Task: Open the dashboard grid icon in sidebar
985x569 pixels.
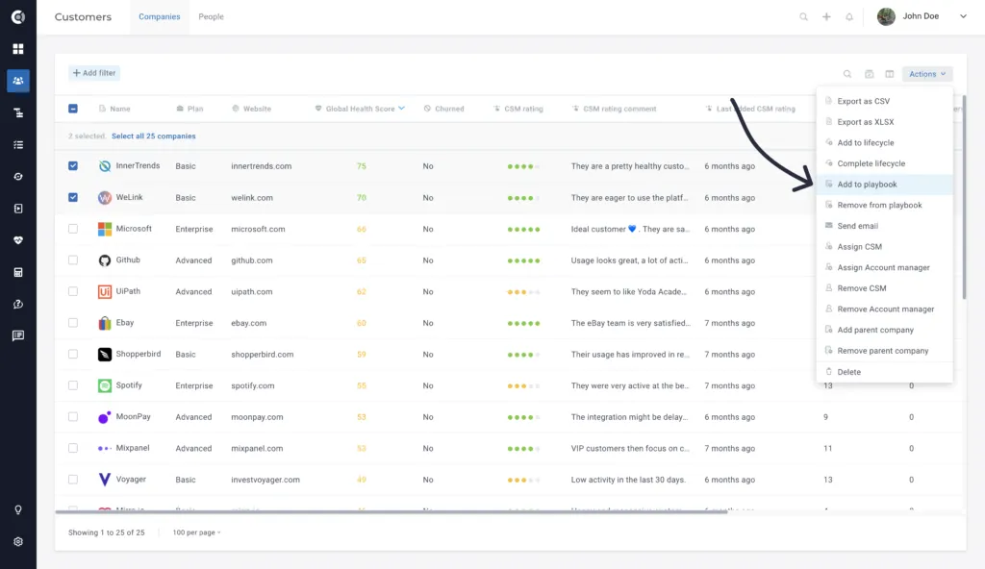Action: tap(18, 49)
